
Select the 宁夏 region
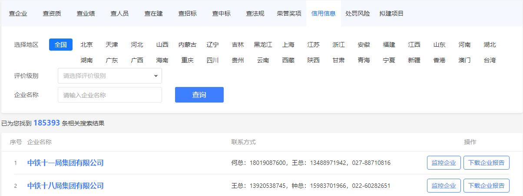389,60
